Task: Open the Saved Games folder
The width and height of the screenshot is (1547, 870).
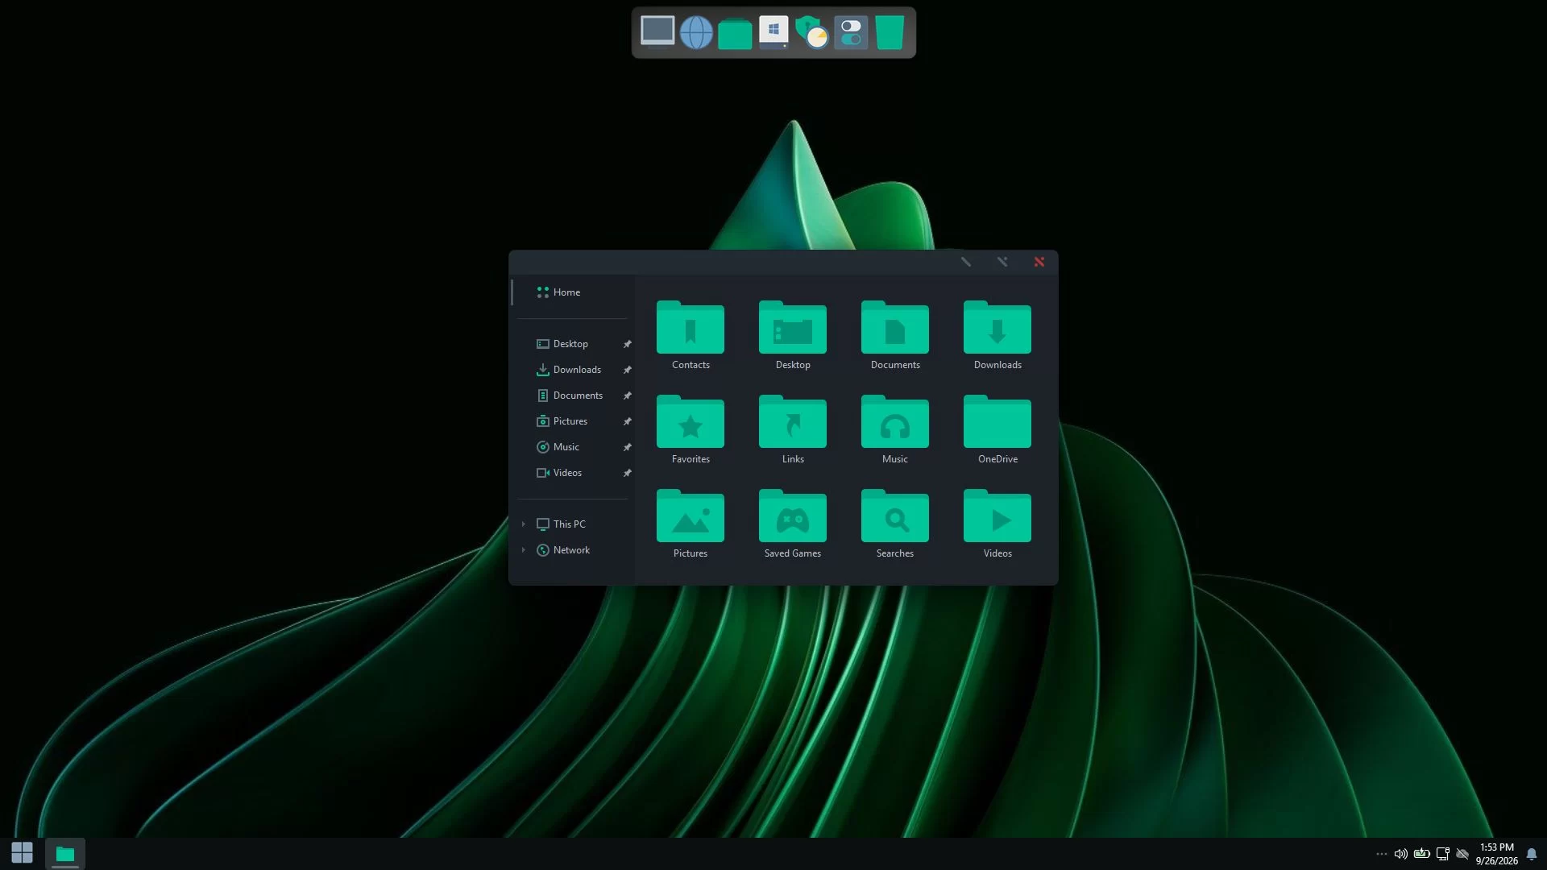Action: 793,524
